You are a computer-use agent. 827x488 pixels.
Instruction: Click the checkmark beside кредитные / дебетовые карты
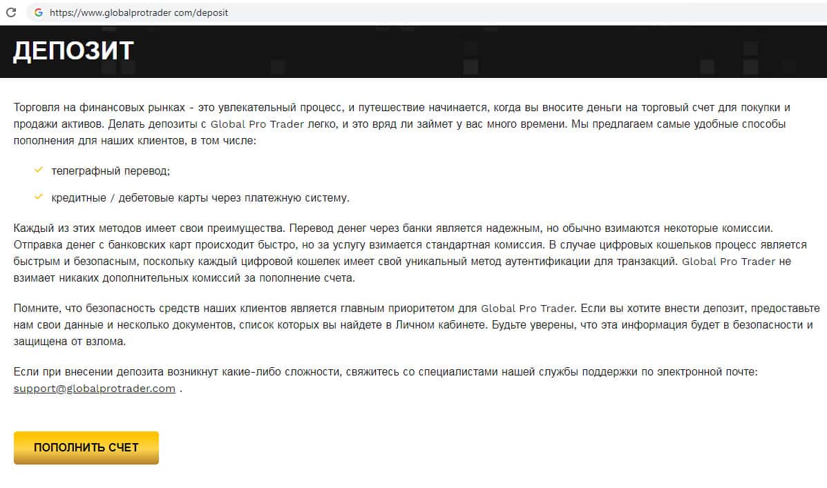point(39,197)
